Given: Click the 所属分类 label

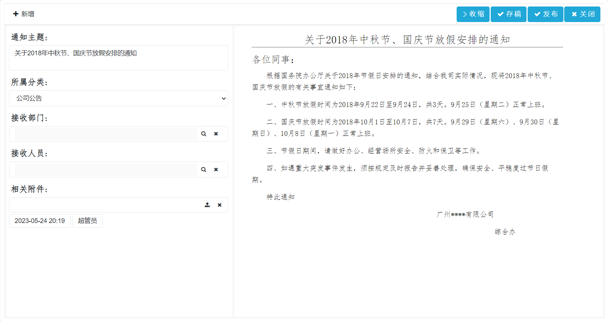Looking at the screenshot, I should (29, 82).
